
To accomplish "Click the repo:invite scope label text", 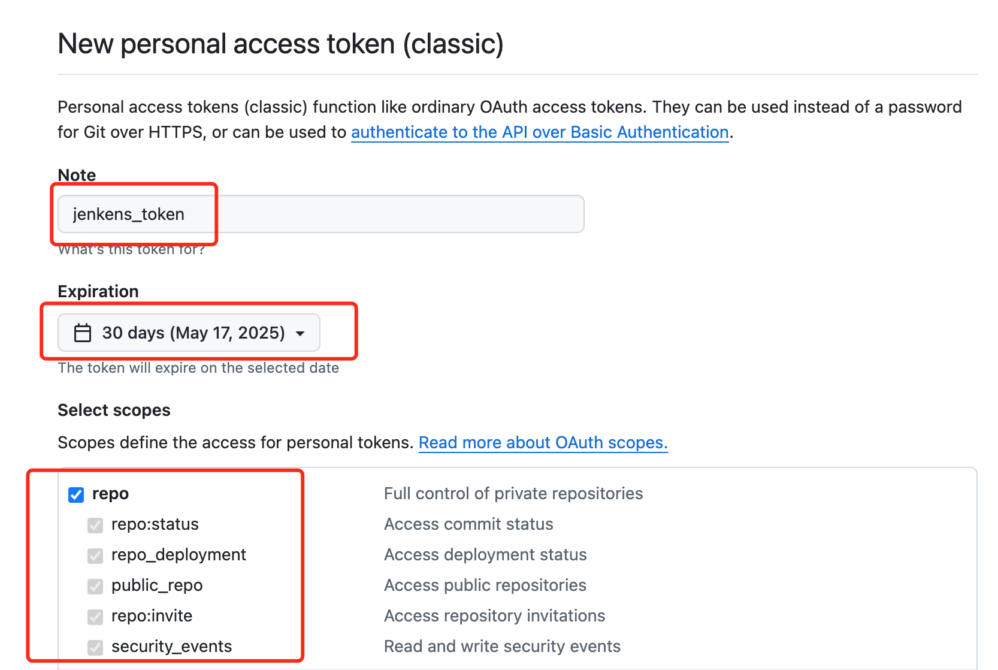I will [x=152, y=616].
